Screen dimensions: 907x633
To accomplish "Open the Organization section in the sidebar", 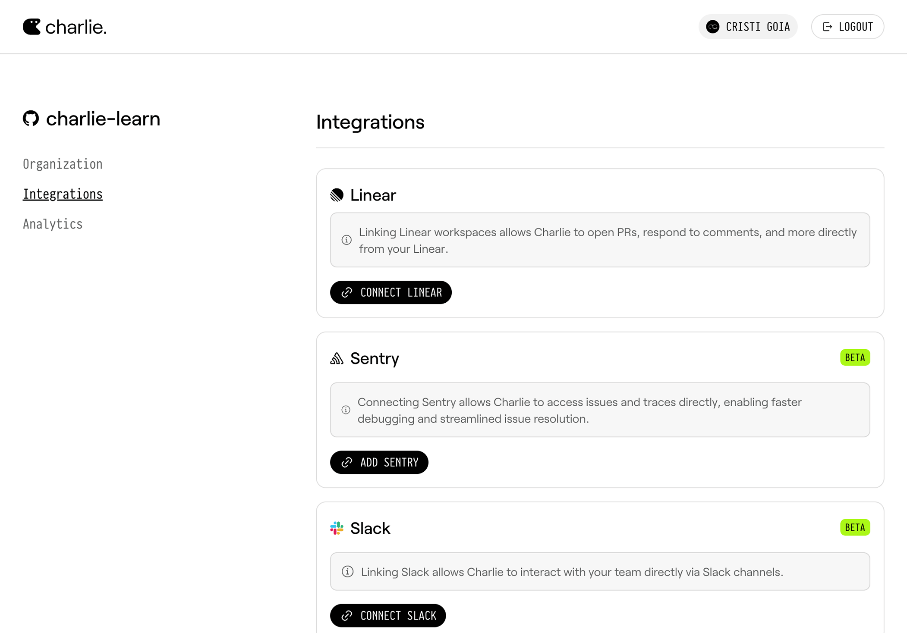I will tap(63, 164).
